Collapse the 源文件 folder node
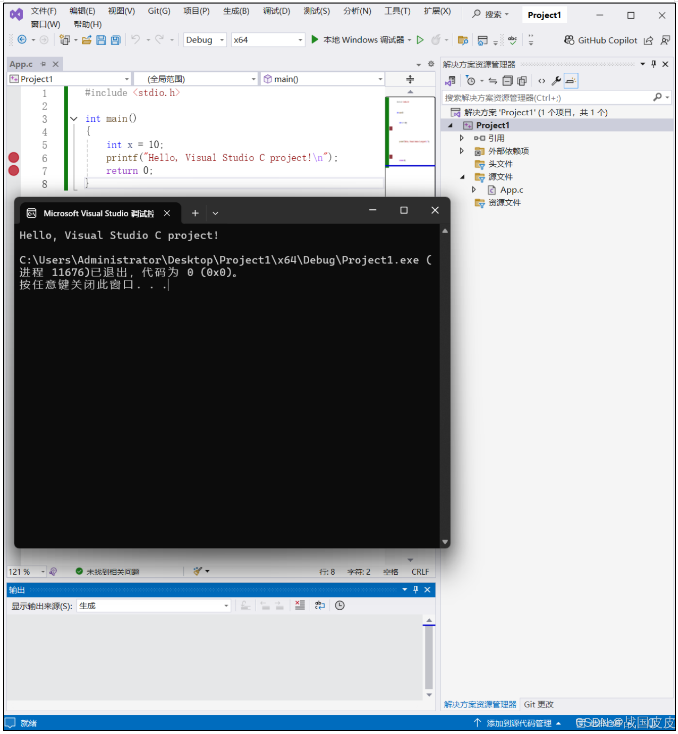The image size is (678, 734). 462,177
